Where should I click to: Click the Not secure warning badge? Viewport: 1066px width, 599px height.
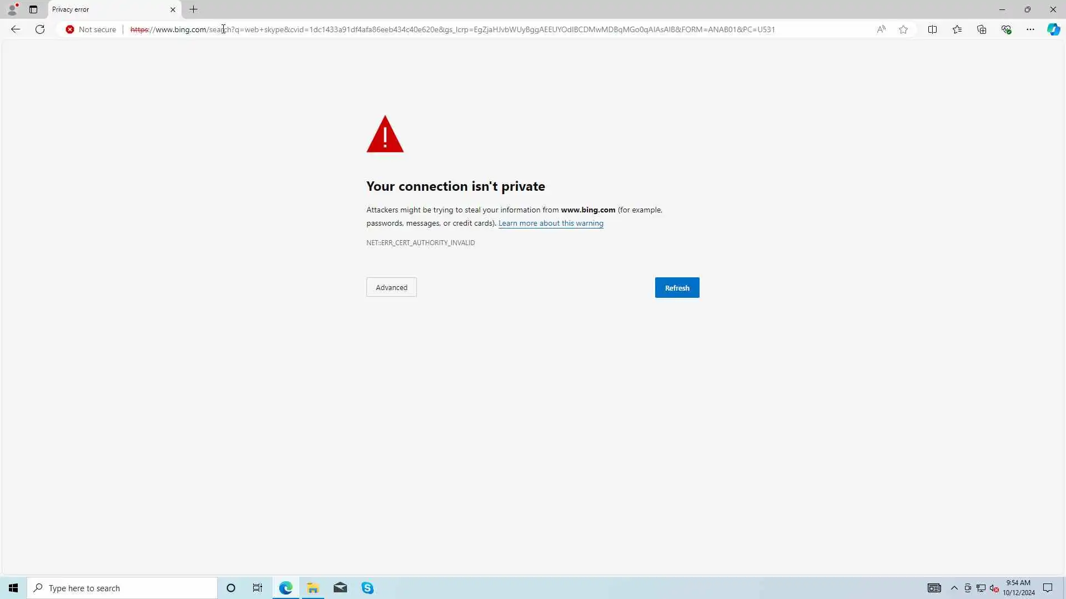tap(91, 29)
